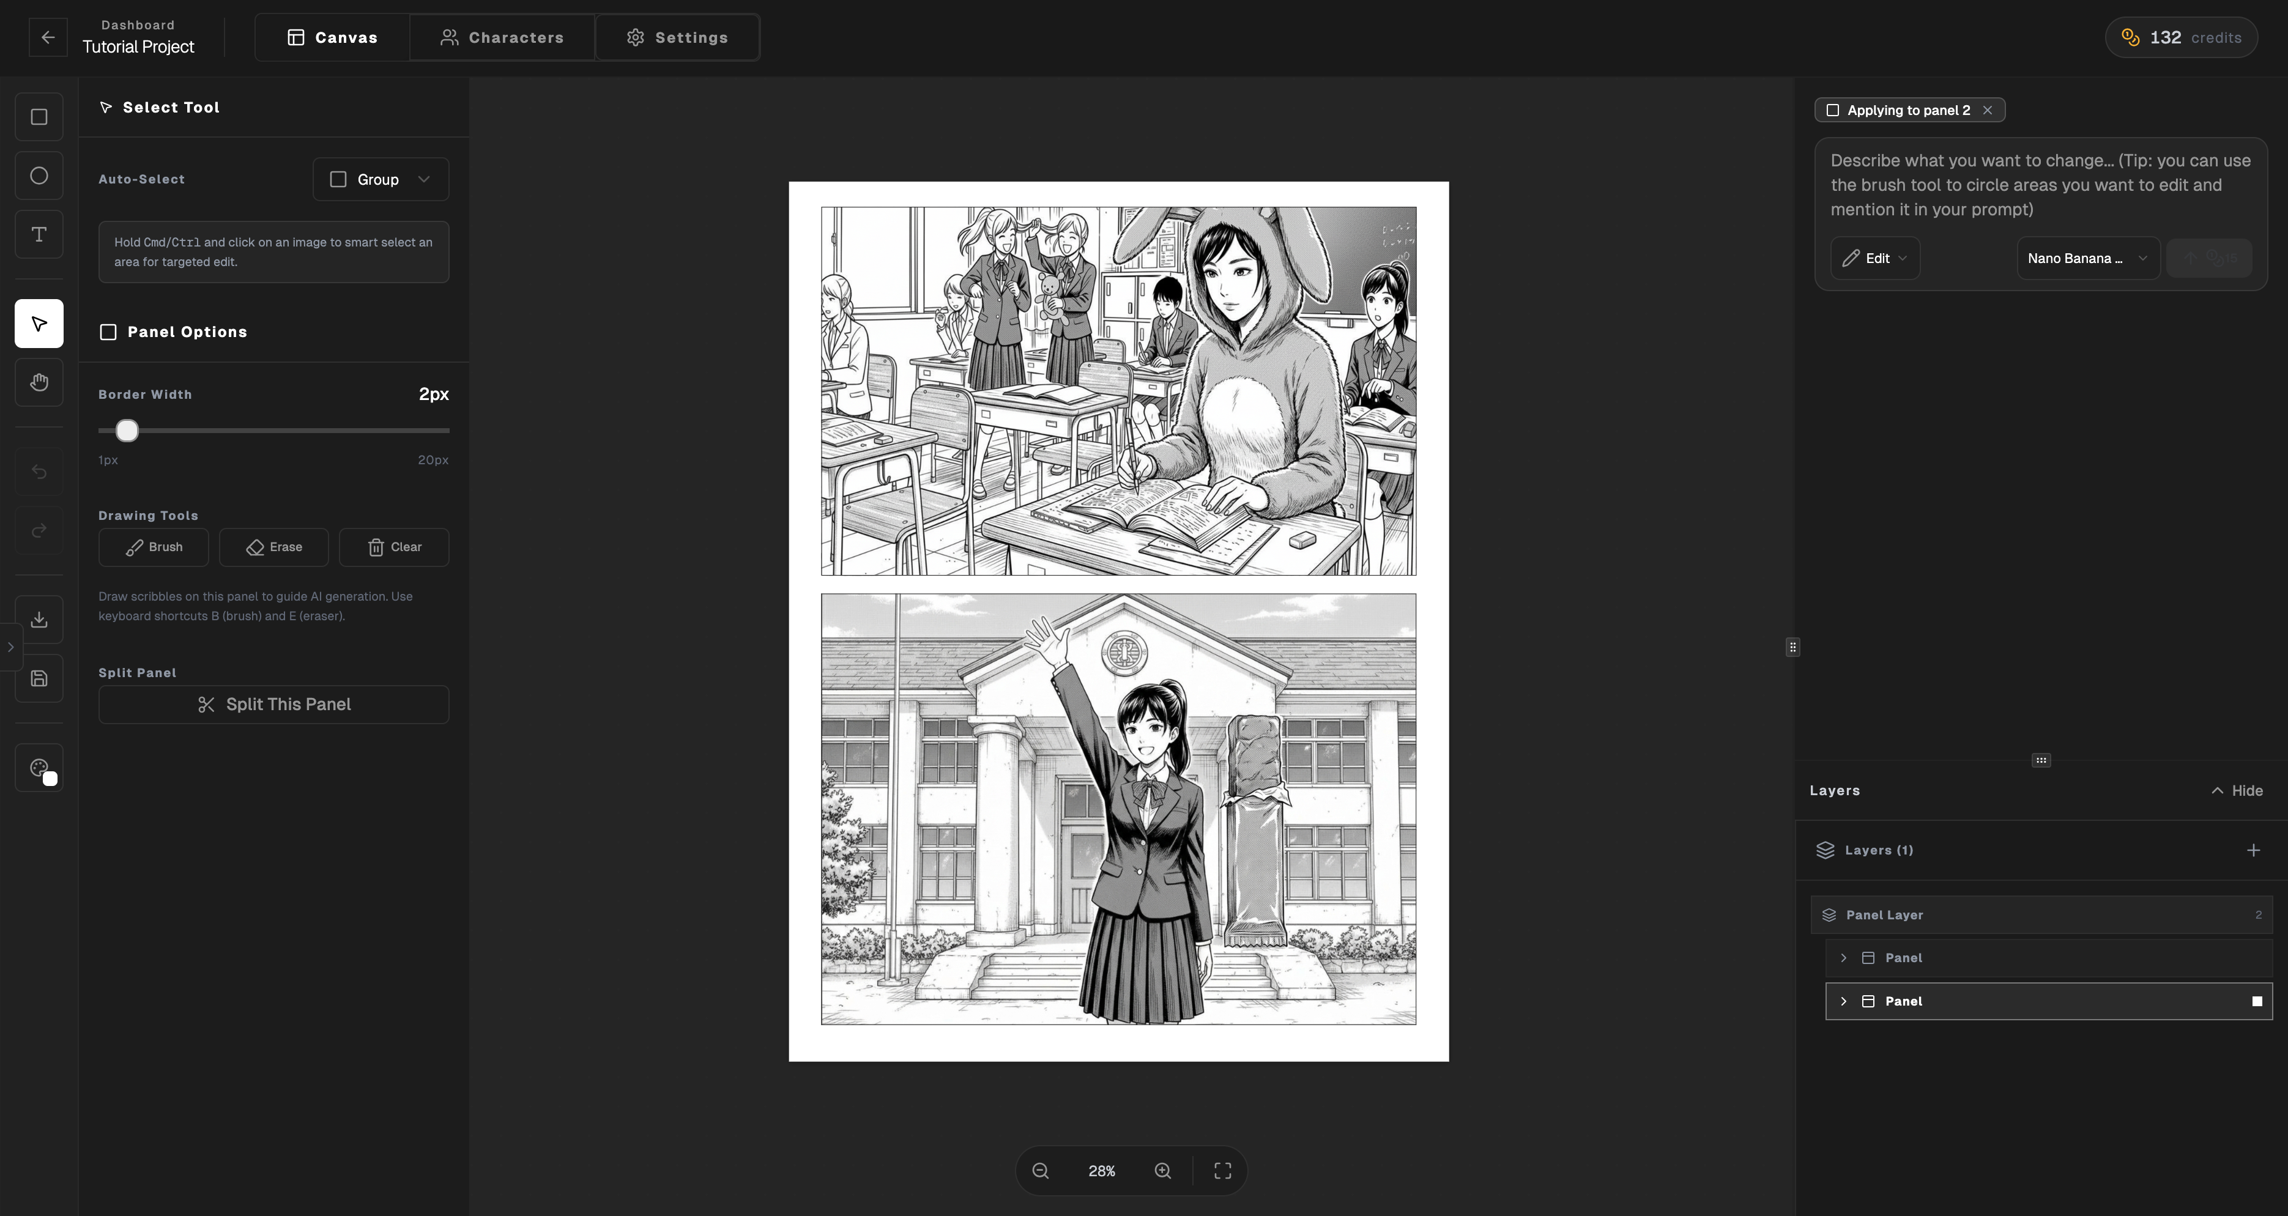The height and width of the screenshot is (1216, 2288).
Task: Toggle visibility of the second Panel layer
Action: [x=2257, y=1001]
